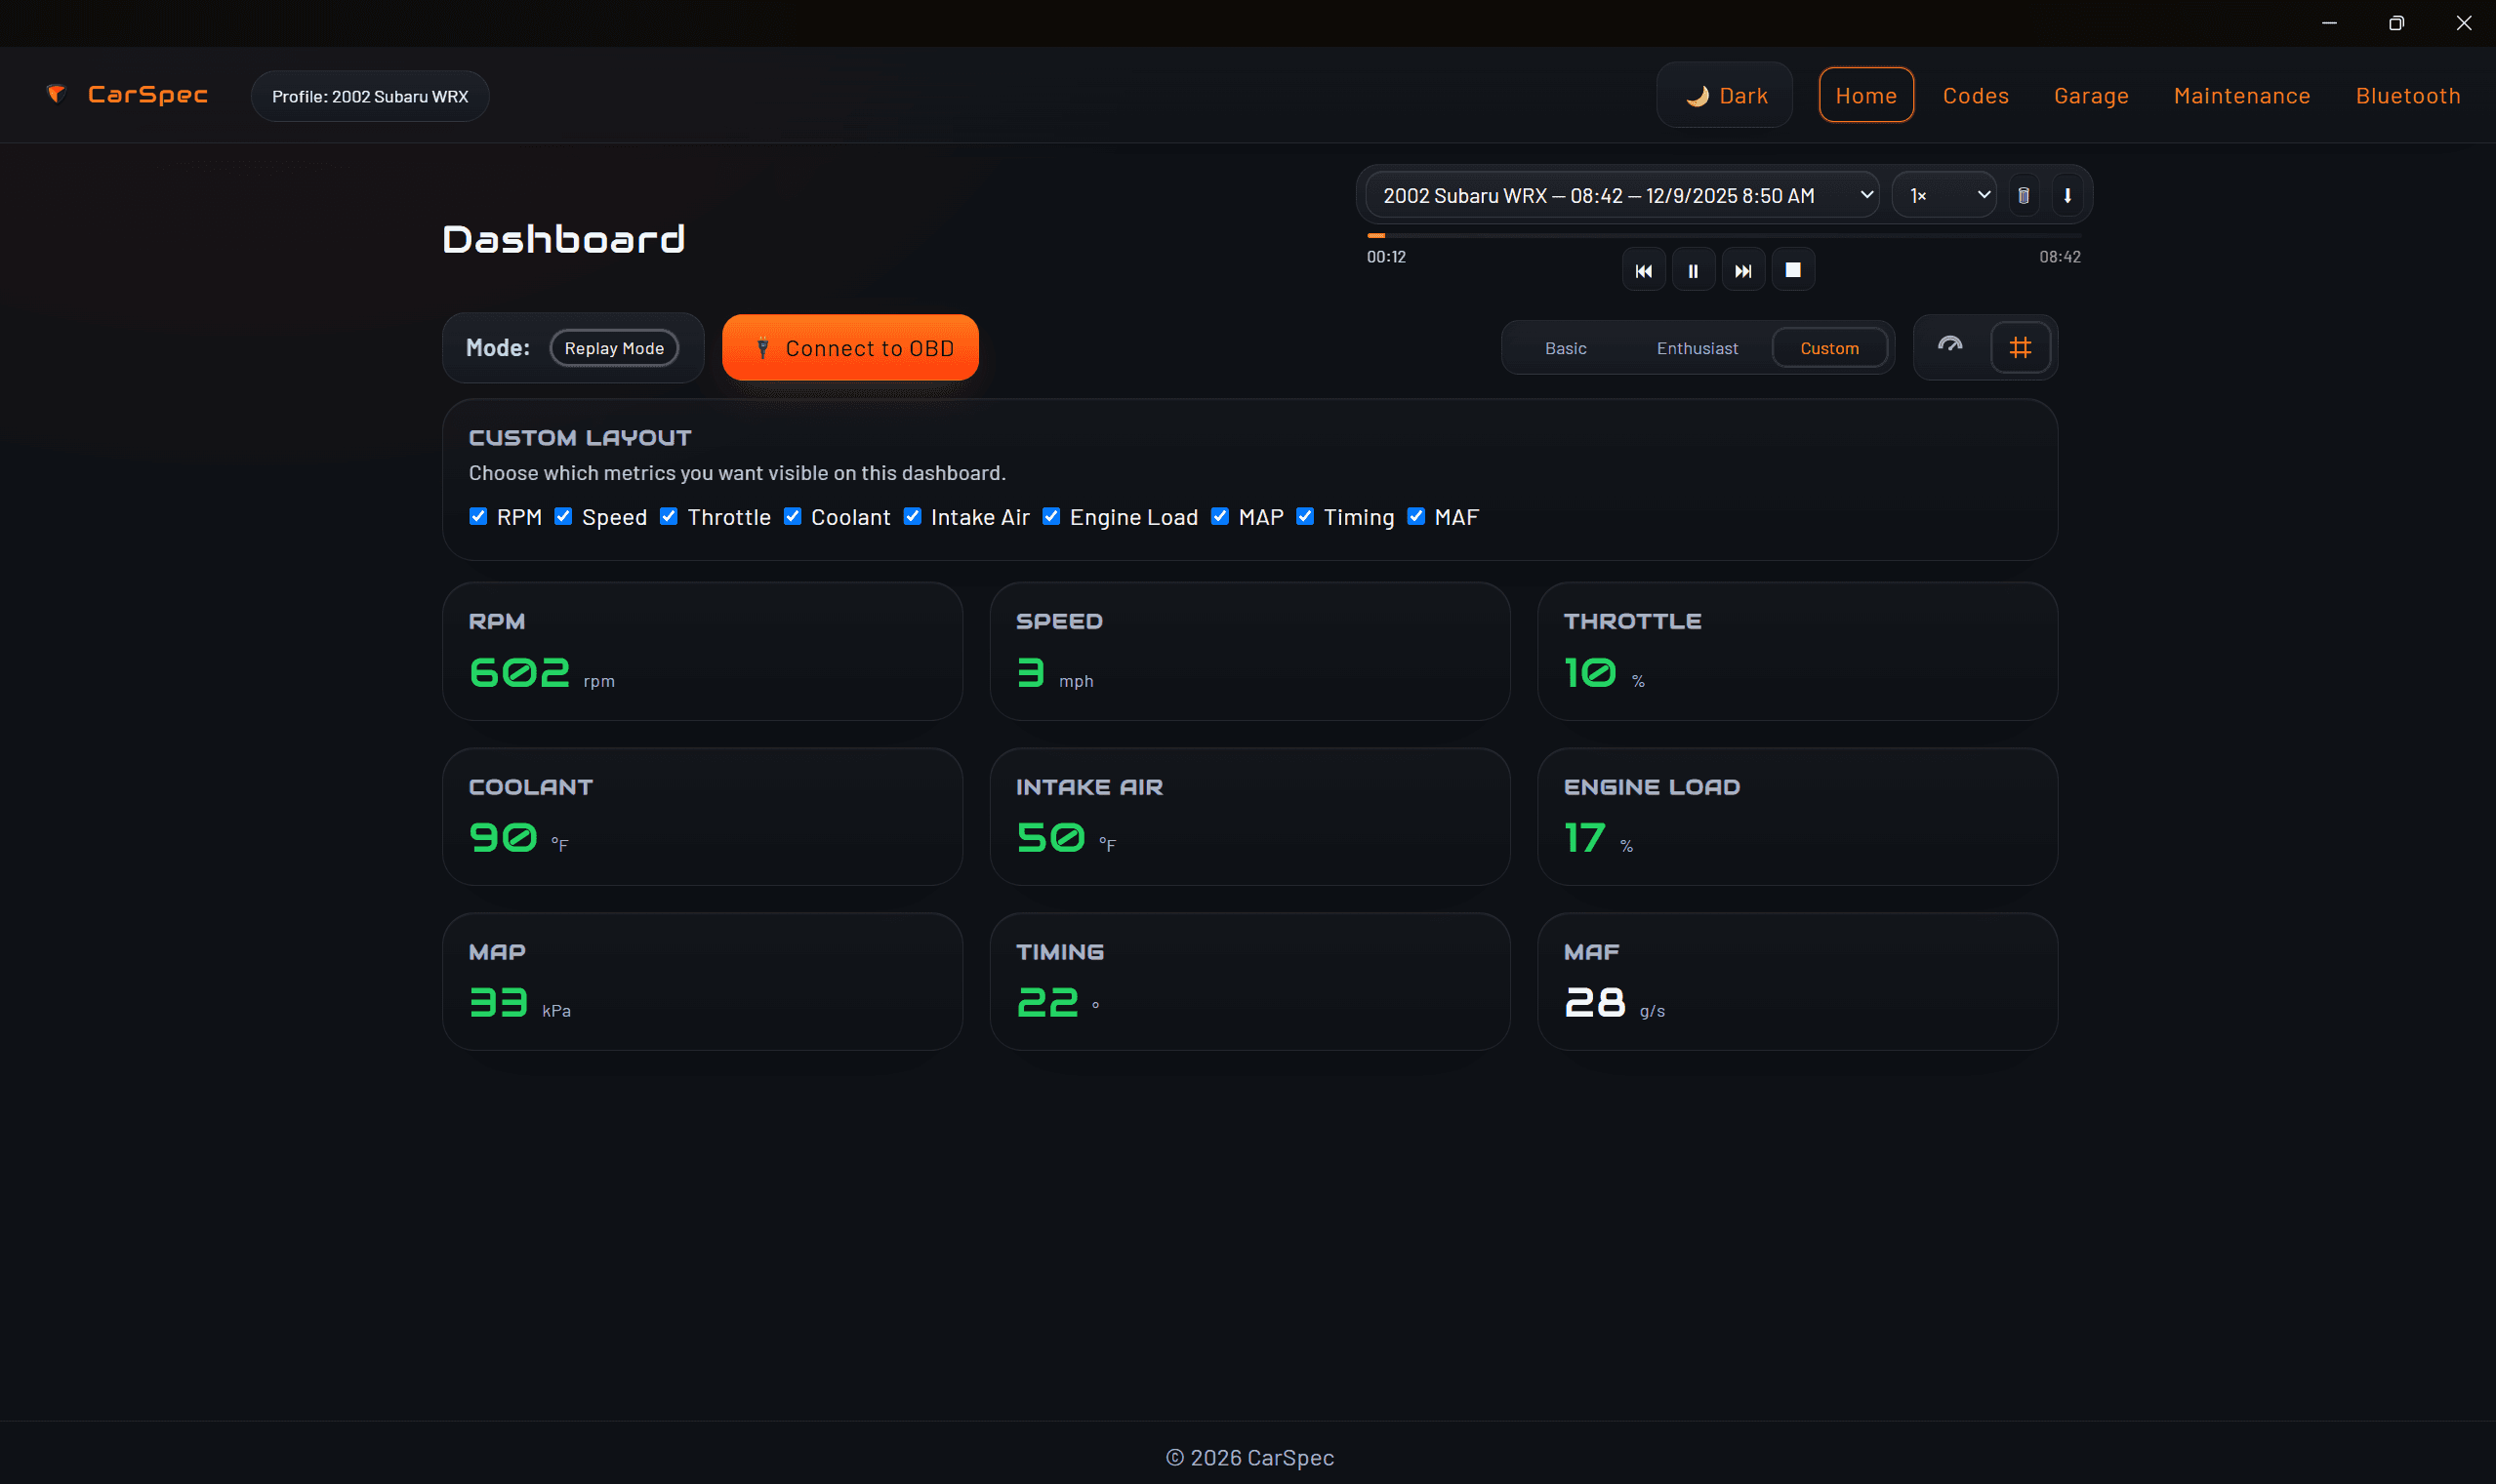Screen dimensions: 2496x1484
Task: Open the 1× playback speed dropdown
Action: point(1944,195)
